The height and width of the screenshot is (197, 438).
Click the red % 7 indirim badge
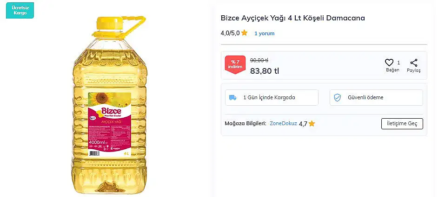point(235,64)
